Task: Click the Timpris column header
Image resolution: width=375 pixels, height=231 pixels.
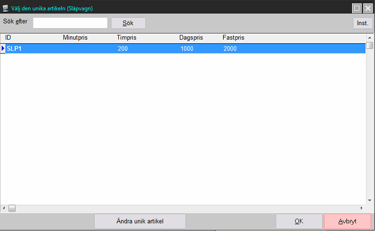Action: pos(126,38)
